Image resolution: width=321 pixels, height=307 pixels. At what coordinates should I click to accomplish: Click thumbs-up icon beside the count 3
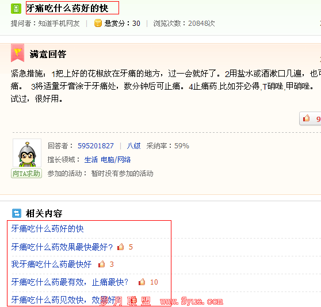click(102, 264)
